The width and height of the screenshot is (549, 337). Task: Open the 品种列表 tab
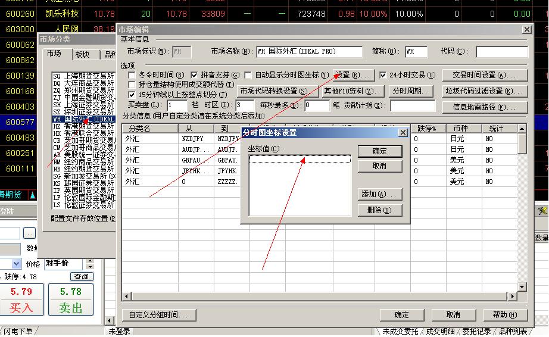[x=513, y=332]
